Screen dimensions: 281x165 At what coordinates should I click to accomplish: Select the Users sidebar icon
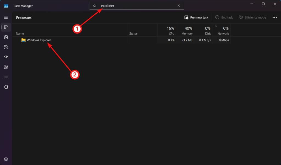6,67
